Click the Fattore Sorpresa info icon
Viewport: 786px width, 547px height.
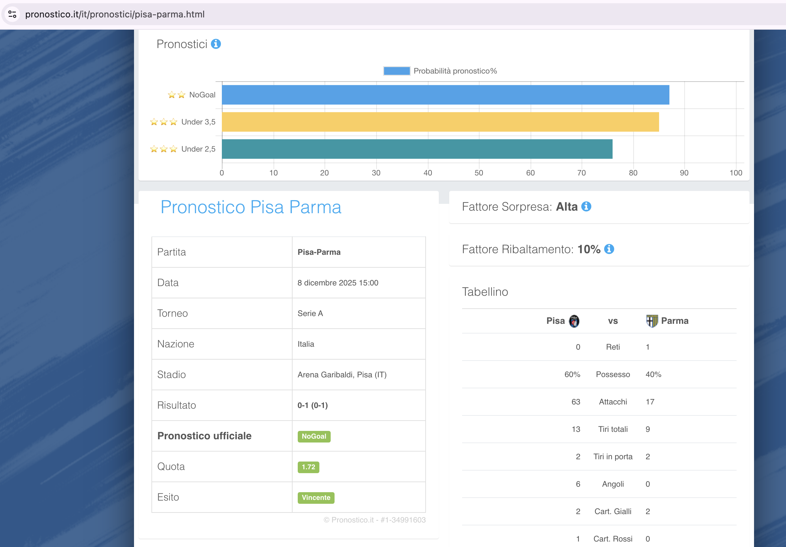(586, 206)
